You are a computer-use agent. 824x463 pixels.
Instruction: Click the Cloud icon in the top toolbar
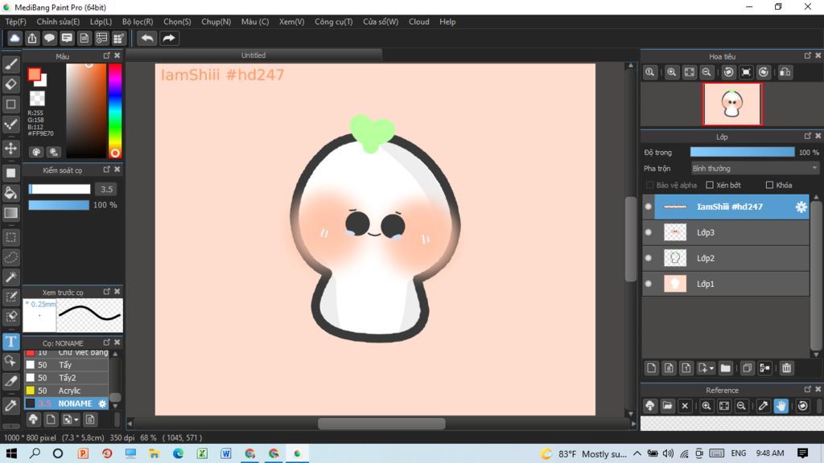[14, 39]
